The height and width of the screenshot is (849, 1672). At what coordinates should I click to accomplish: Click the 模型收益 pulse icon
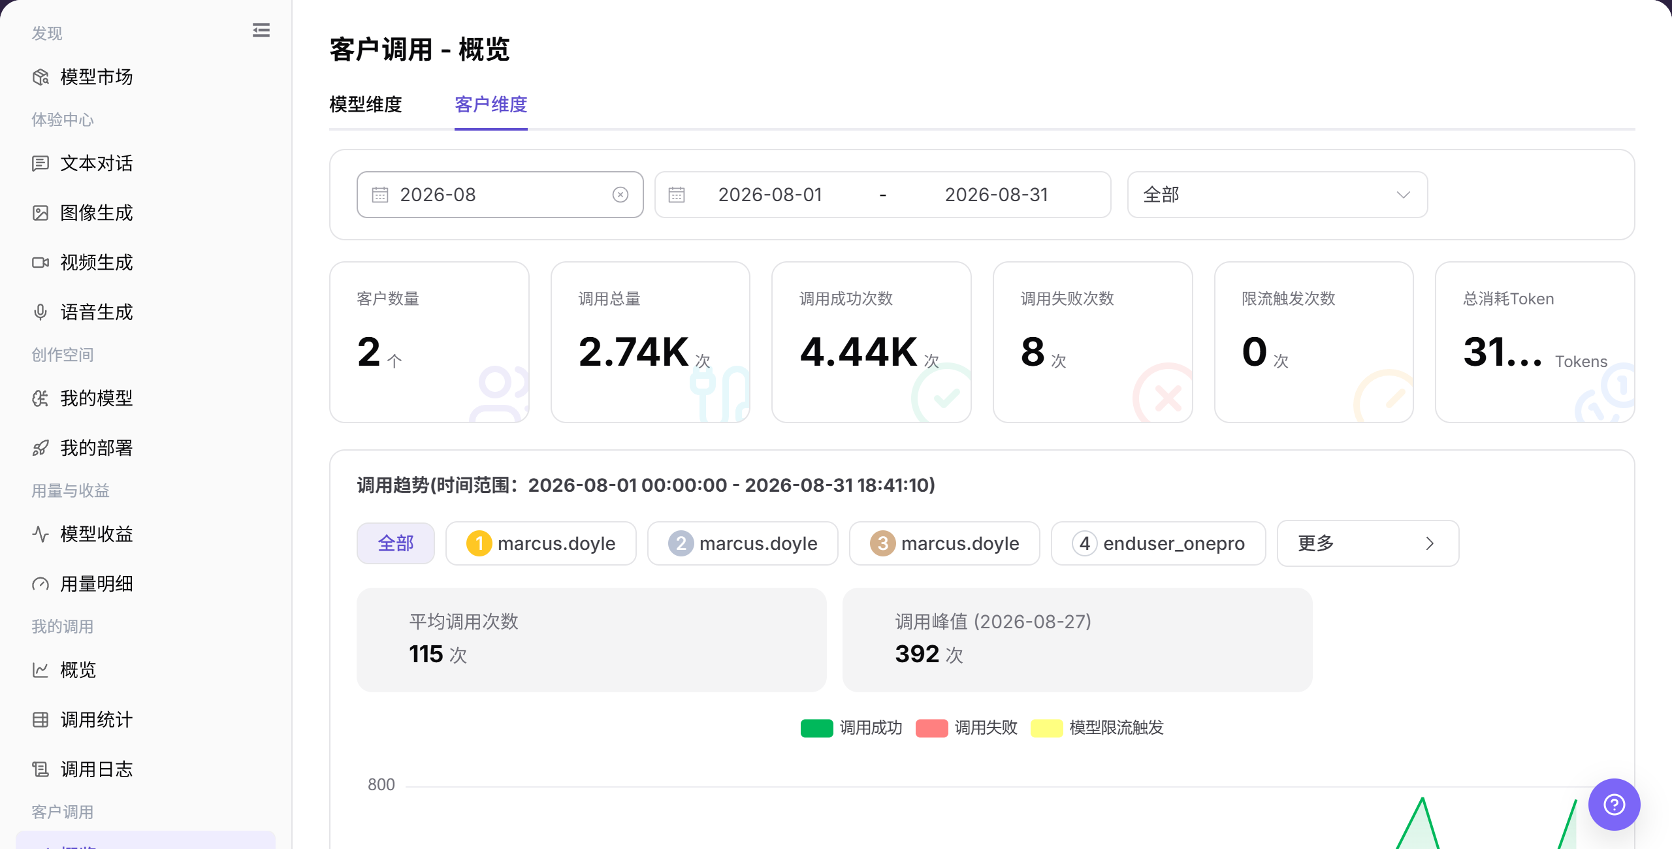[40, 534]
